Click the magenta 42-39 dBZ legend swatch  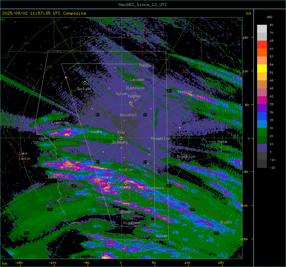(262, 100)
